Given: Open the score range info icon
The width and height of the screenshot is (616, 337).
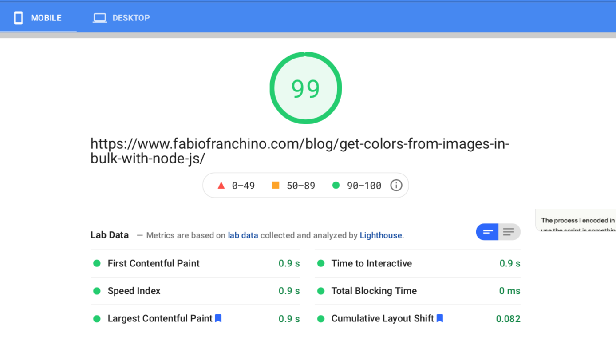Looking at the screenshot, I should click(396, 185).
